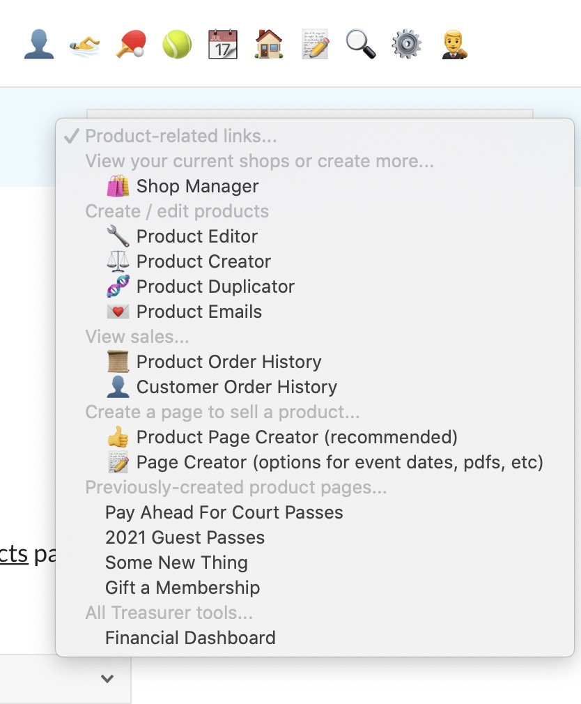Click the swimmer icon in top toolbar
581x704 pixels.
(84, 45)
